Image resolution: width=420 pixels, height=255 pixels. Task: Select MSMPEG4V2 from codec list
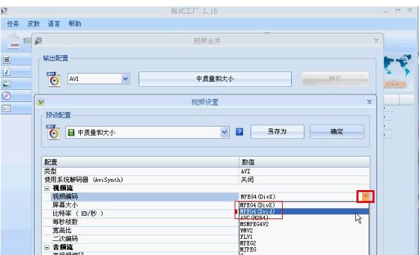(304, 224)
